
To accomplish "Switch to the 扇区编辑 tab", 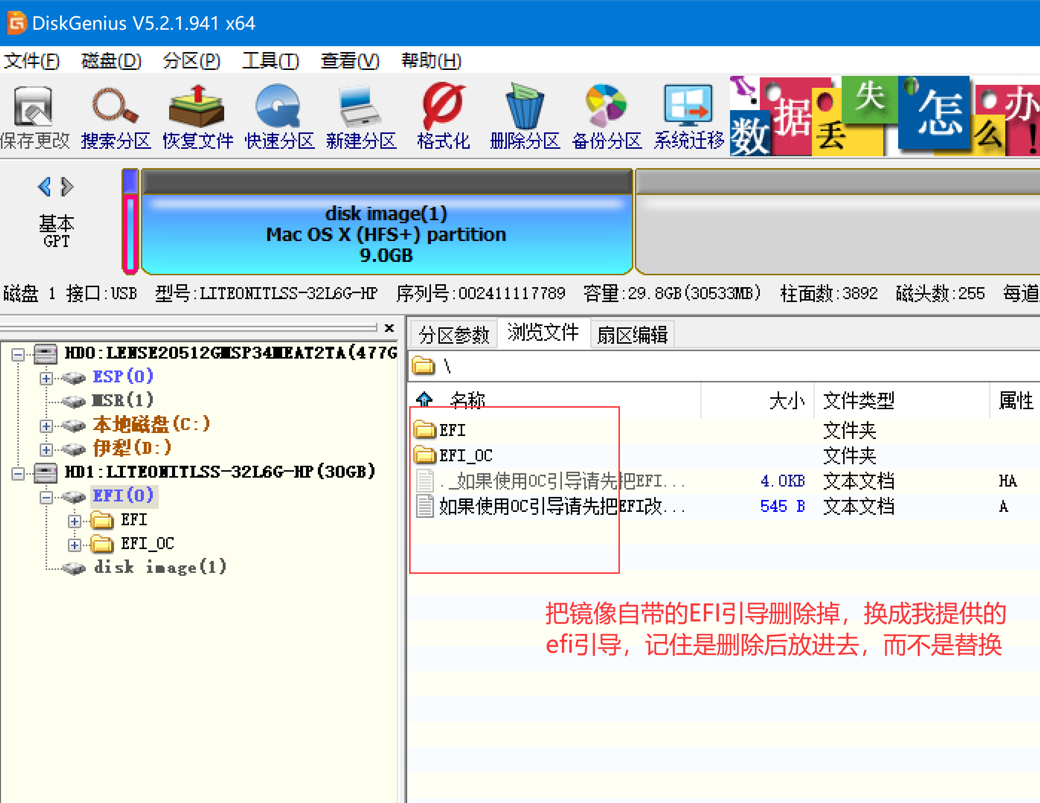I will [x=632, y=335].
